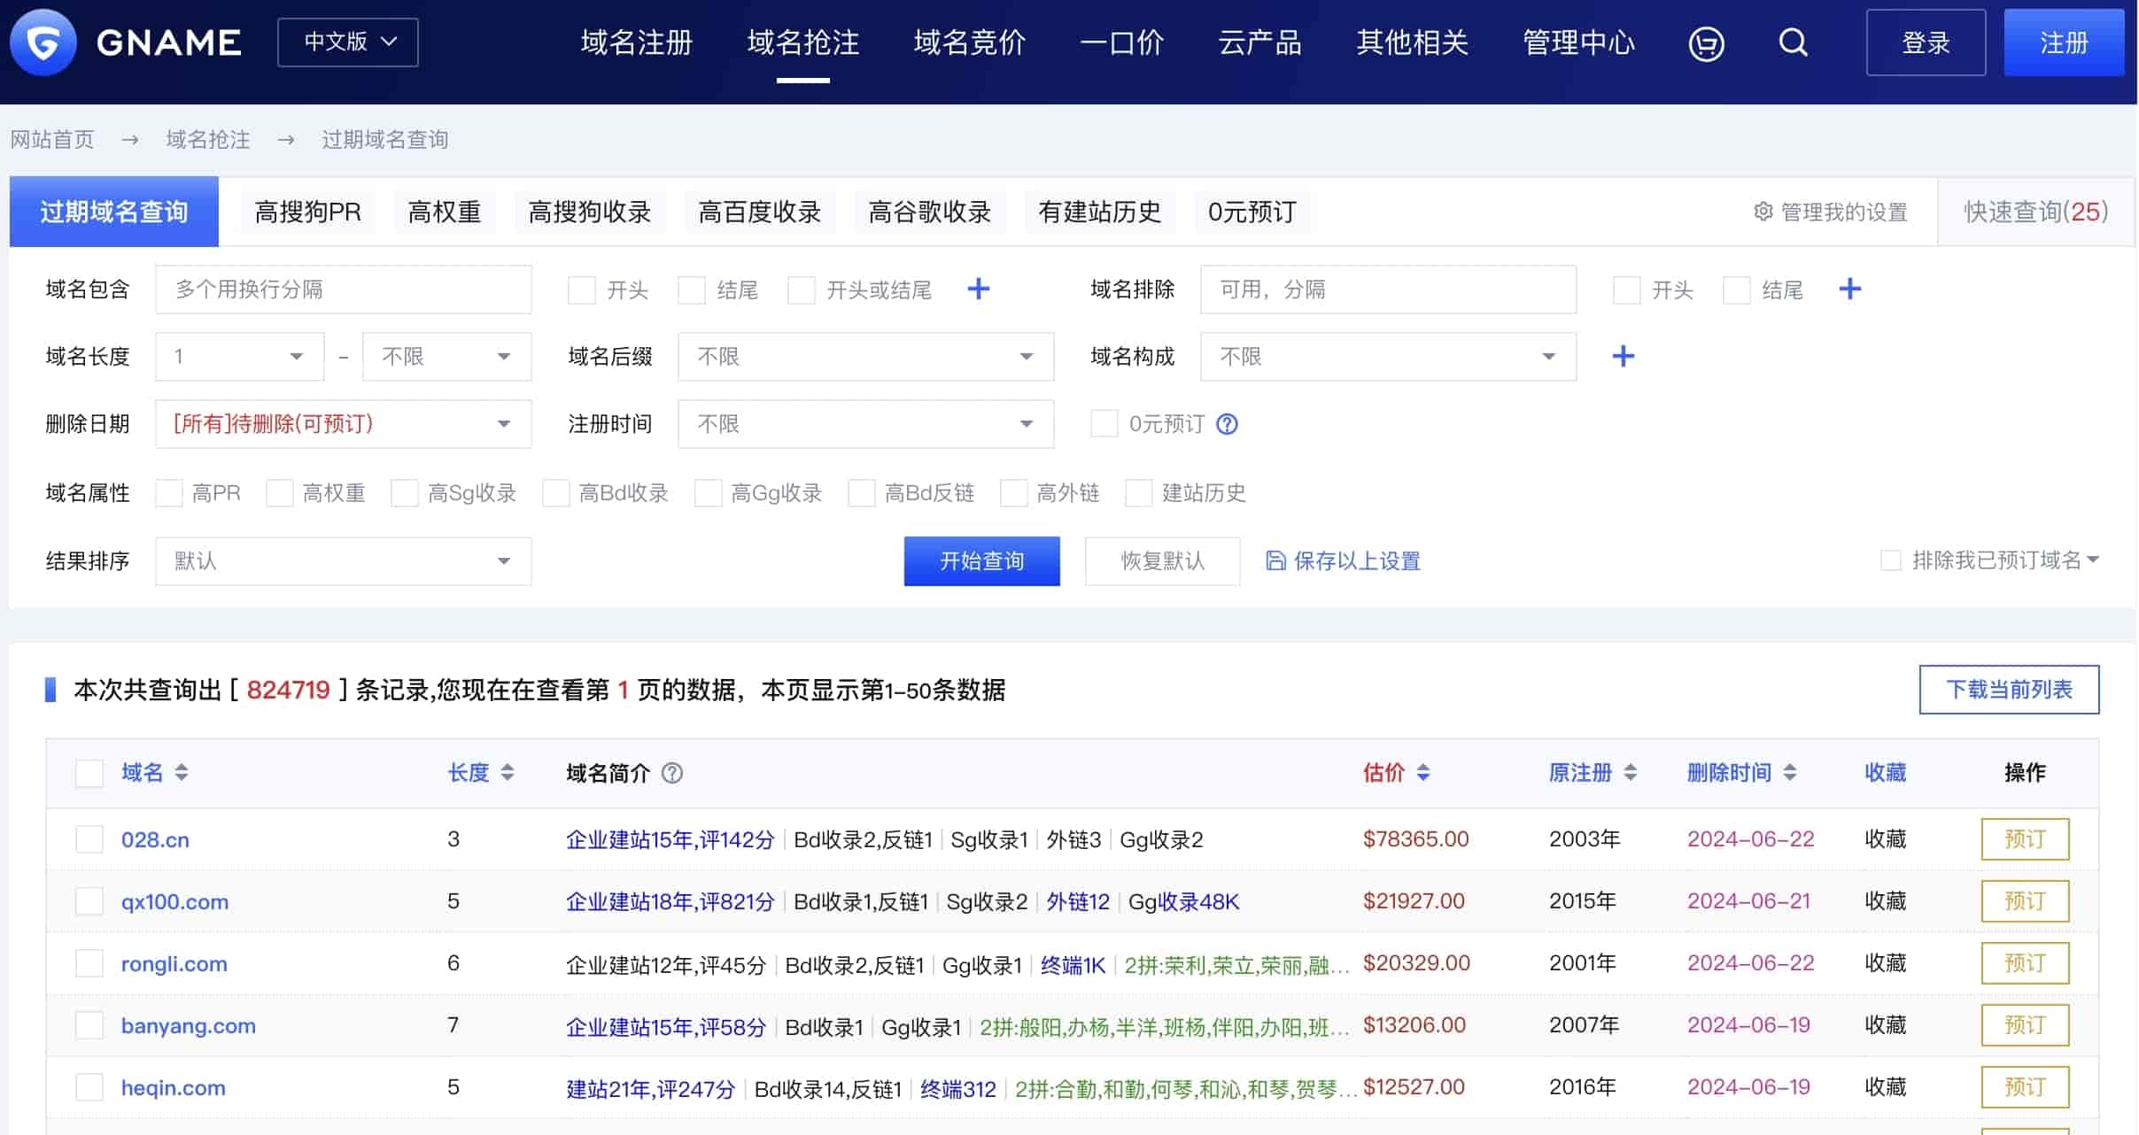
Task: Click plus icon next to 域名构成 dropdown
Action: tap(1623, 356)
